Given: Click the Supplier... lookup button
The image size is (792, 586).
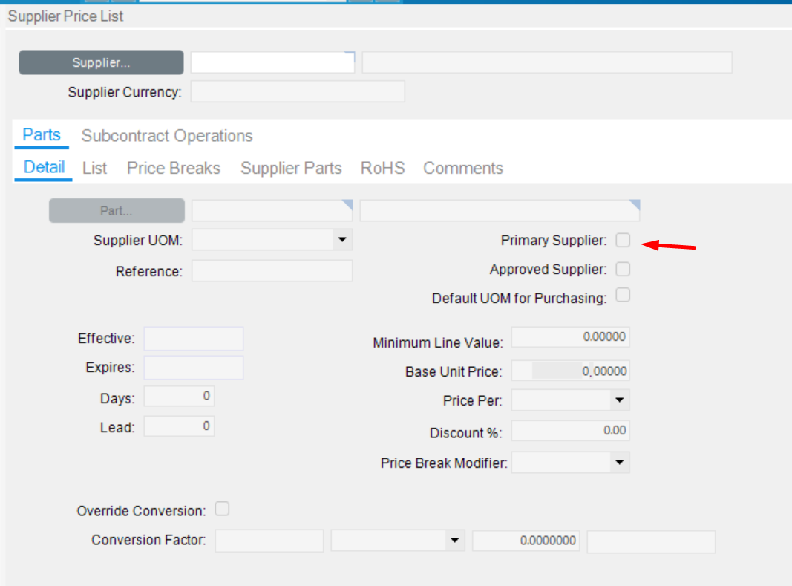Looking at the screenshot, I should 100,62.
